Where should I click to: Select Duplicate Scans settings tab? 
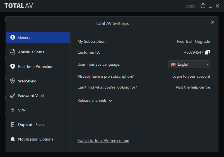tap(38, 125)
